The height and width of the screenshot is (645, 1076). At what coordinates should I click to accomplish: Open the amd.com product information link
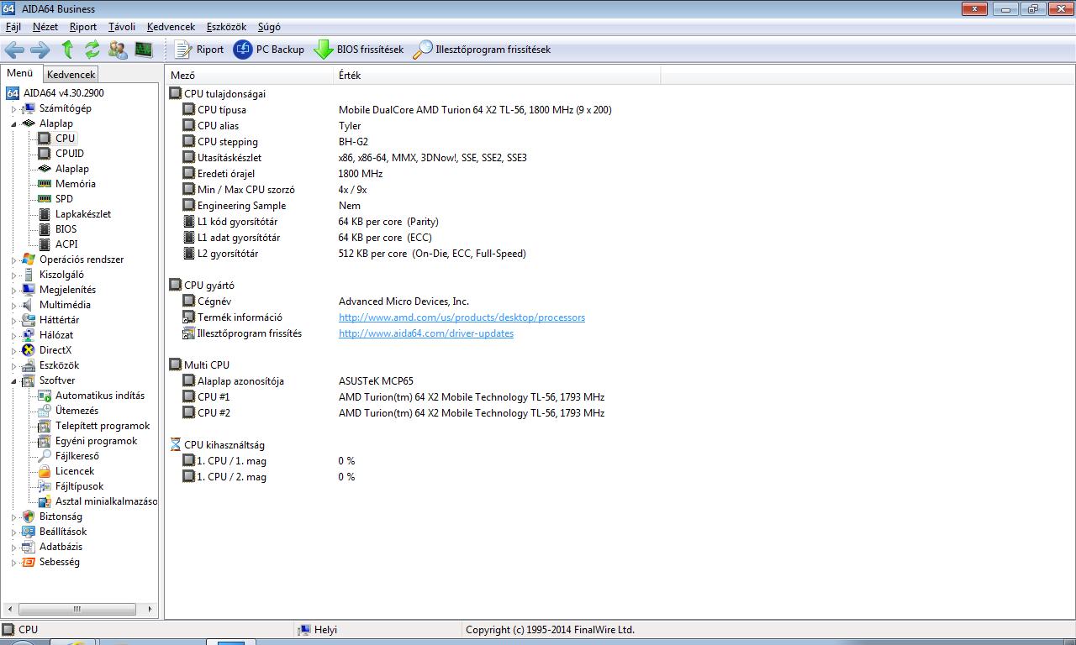click(462, 317)
